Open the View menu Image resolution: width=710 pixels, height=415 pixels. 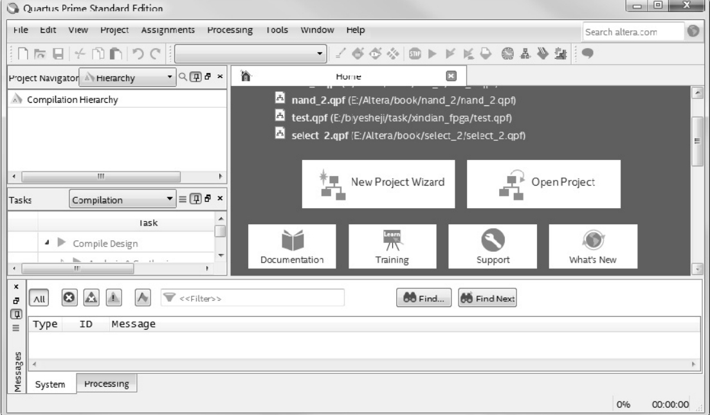[78, 30]
